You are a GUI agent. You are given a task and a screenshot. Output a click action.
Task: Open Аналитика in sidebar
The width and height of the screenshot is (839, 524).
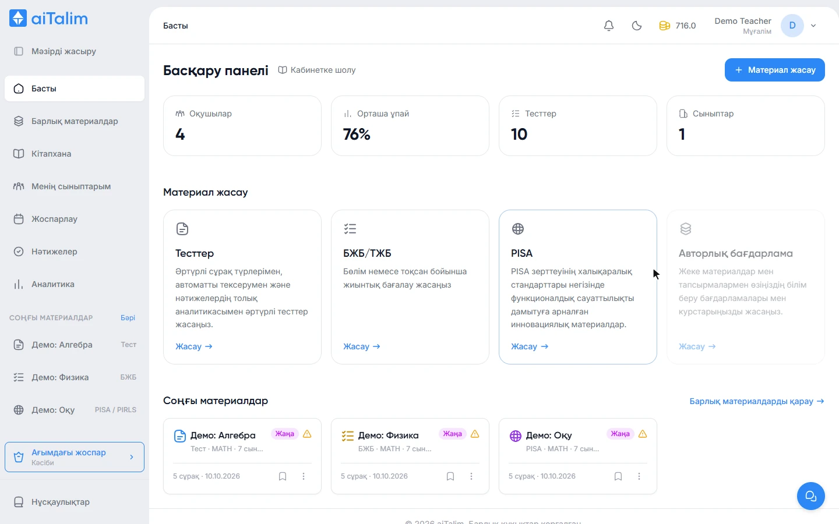pyautogui.click(x=75, y=284)
